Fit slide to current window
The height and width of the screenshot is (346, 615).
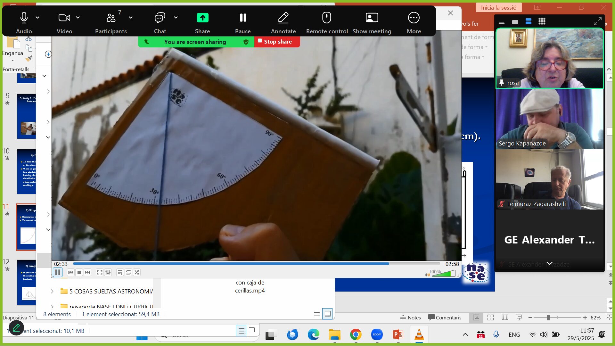[x=609, y=317]
